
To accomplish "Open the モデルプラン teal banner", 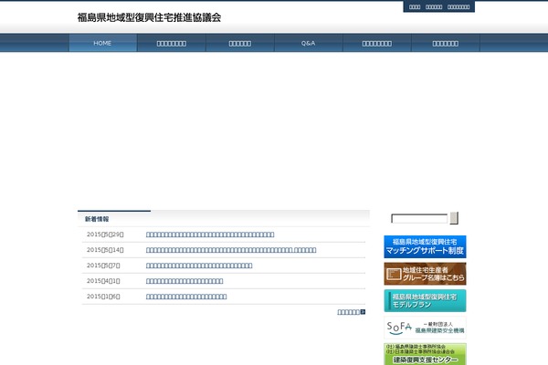I will coord(425,301).
